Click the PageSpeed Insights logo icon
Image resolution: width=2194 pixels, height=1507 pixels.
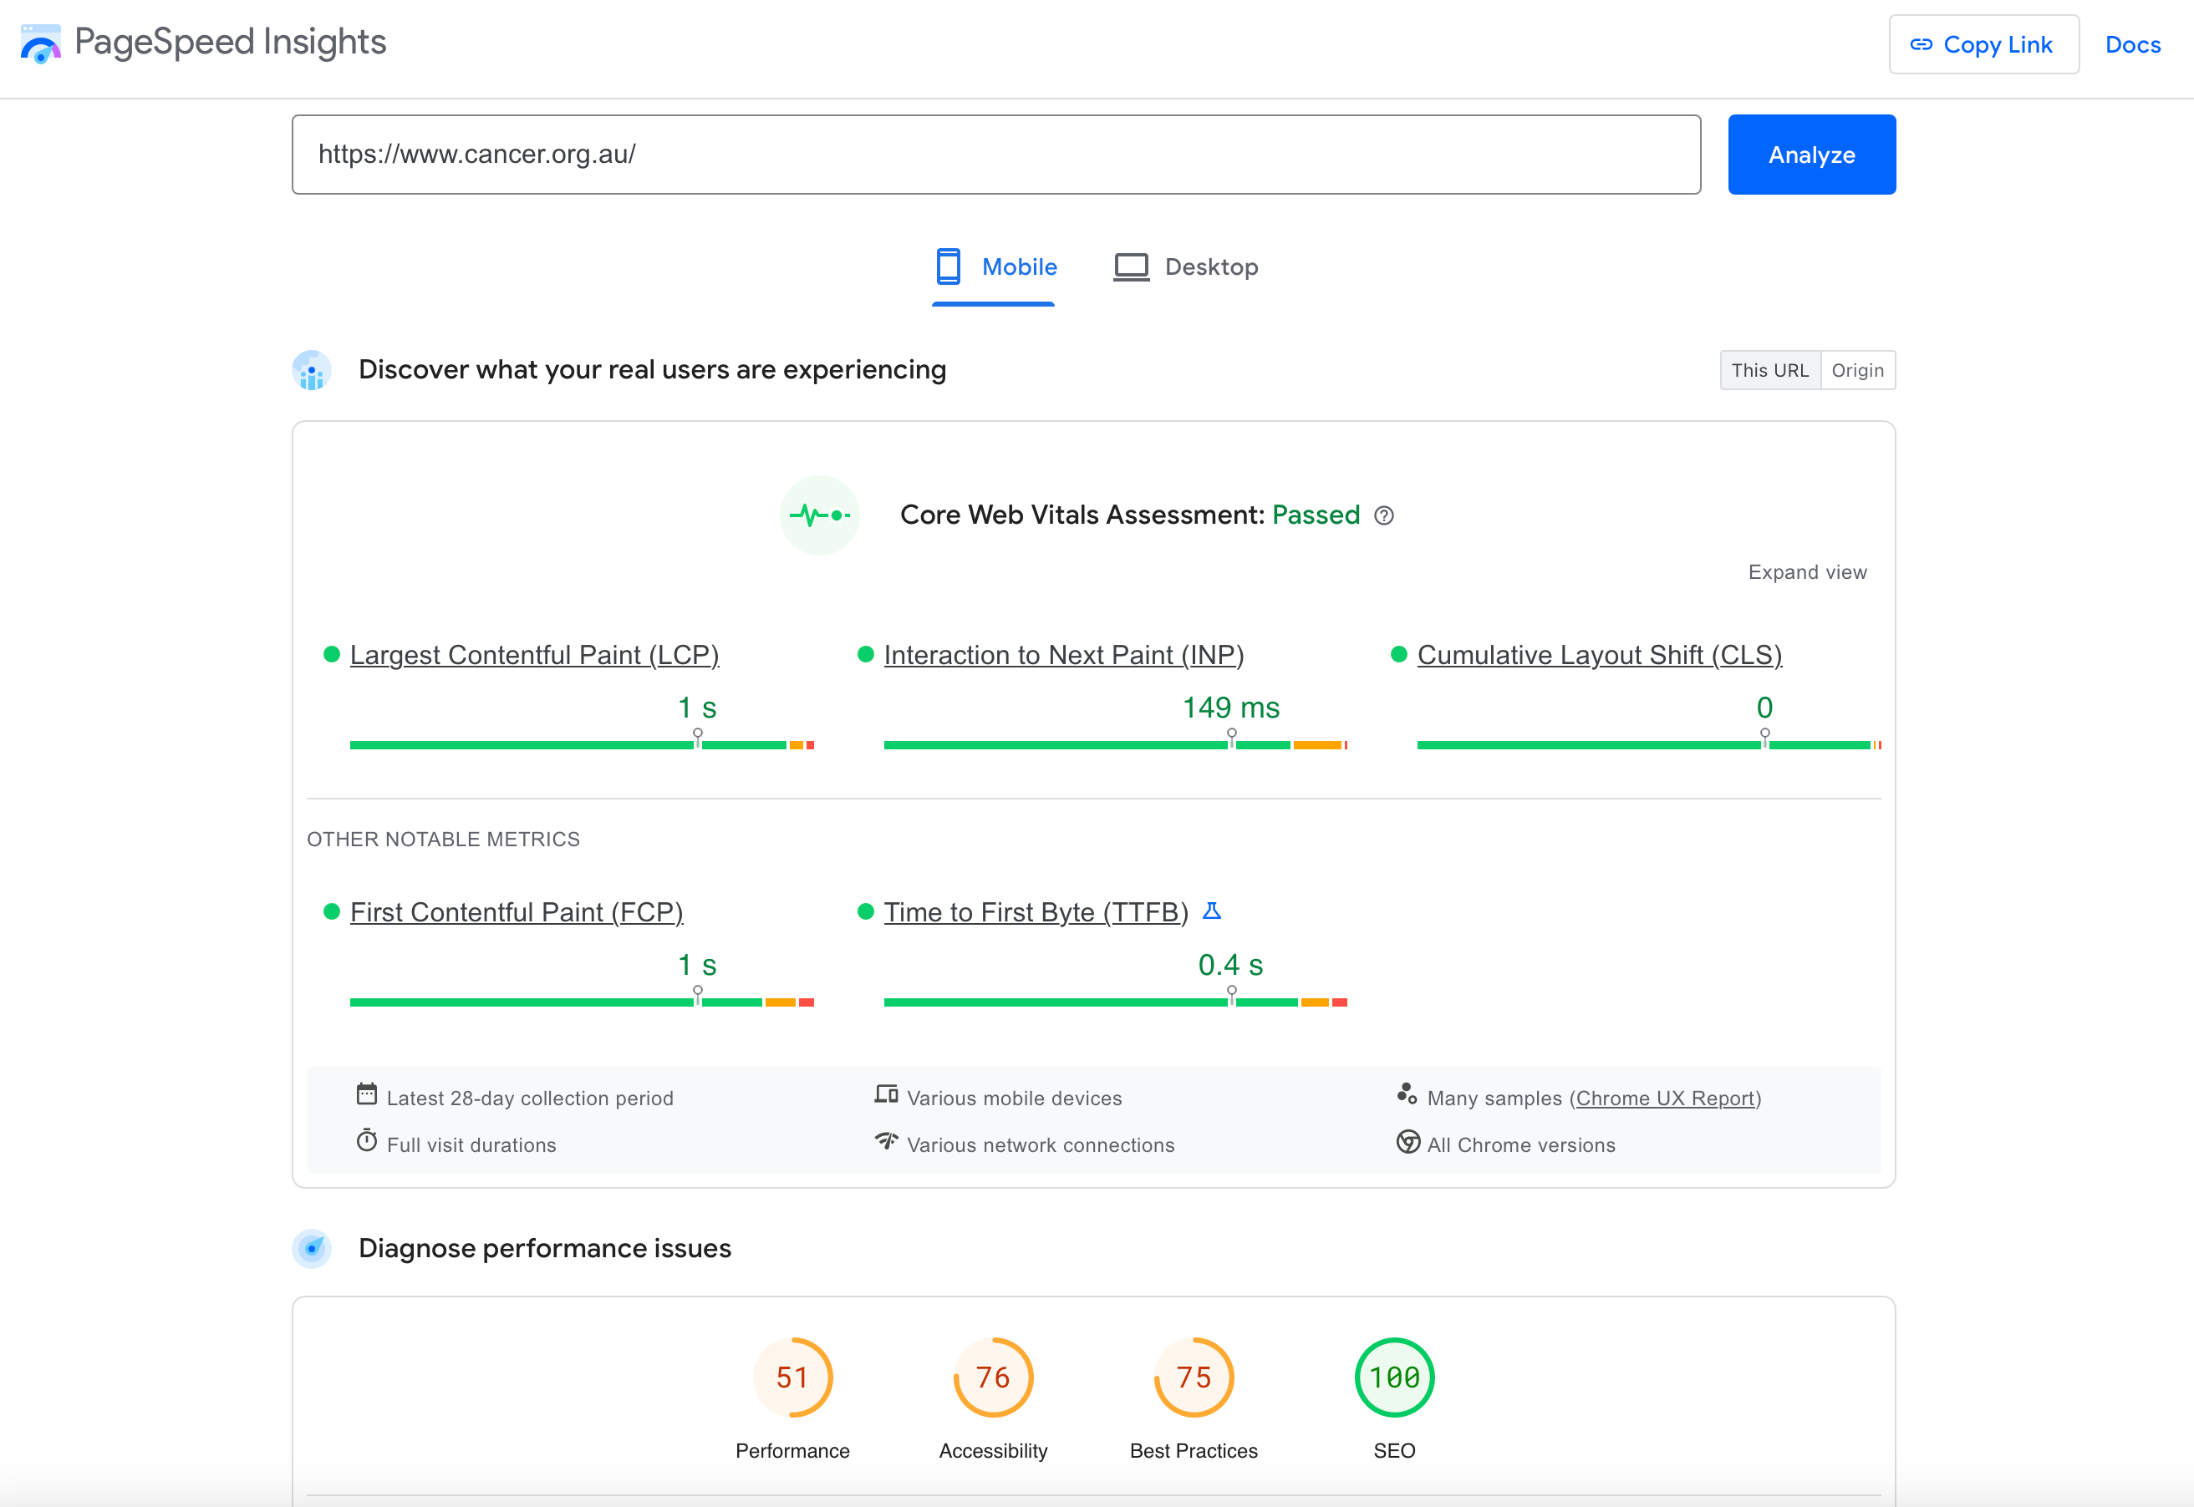[41, 43]
